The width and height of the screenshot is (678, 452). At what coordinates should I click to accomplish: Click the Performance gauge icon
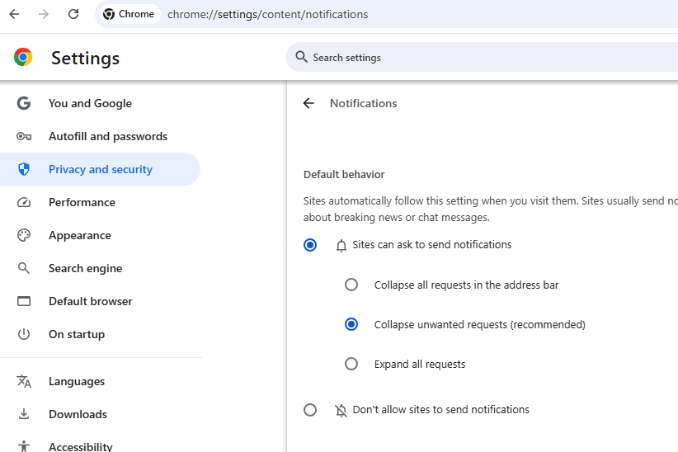pyautogui.click(x=24, y=202)
